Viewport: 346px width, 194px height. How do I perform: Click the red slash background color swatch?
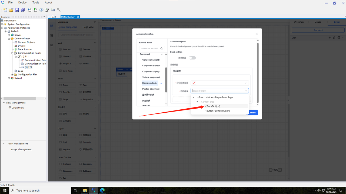[x=194, y=83]
